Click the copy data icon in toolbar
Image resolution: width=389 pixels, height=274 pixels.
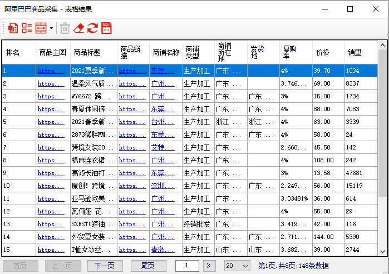pyautogui.click(x=13, y=28)
